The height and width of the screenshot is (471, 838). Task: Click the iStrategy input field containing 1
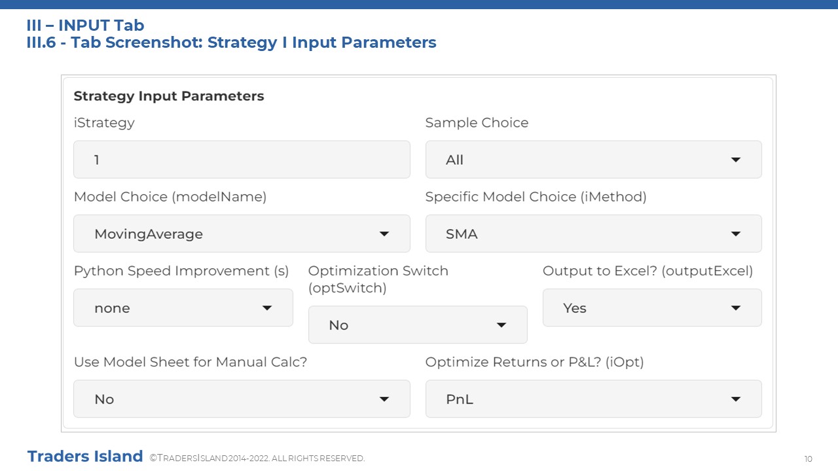coord(242,160)
